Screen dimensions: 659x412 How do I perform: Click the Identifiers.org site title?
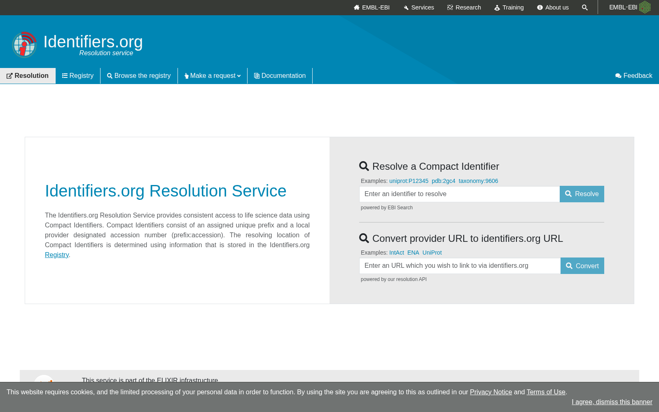[x=93, y=42]
